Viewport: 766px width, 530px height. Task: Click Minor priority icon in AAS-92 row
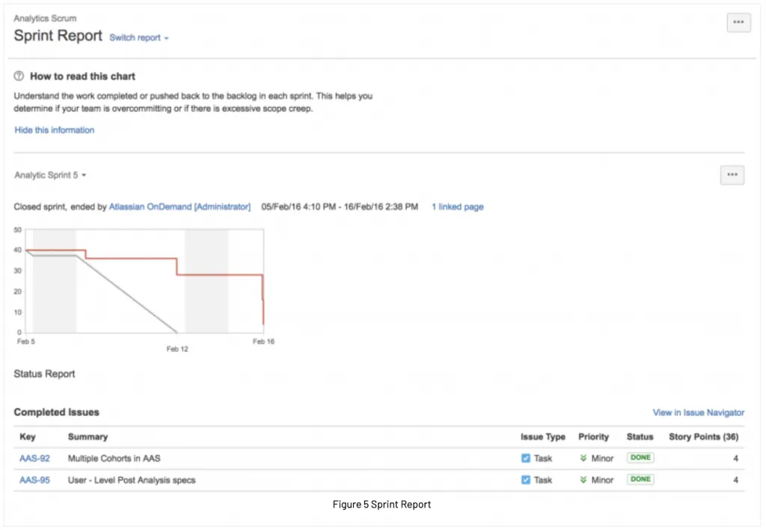[583, 458]
